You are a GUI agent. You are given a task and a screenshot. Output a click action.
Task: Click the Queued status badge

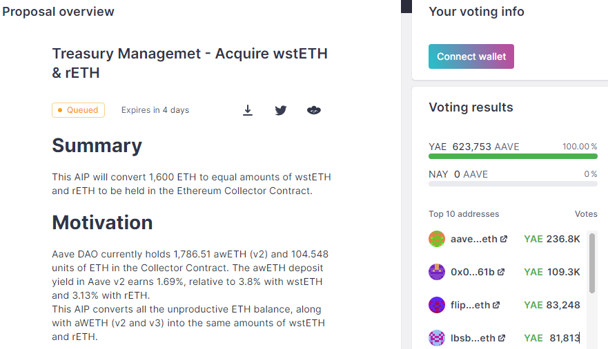coord(78,110)
